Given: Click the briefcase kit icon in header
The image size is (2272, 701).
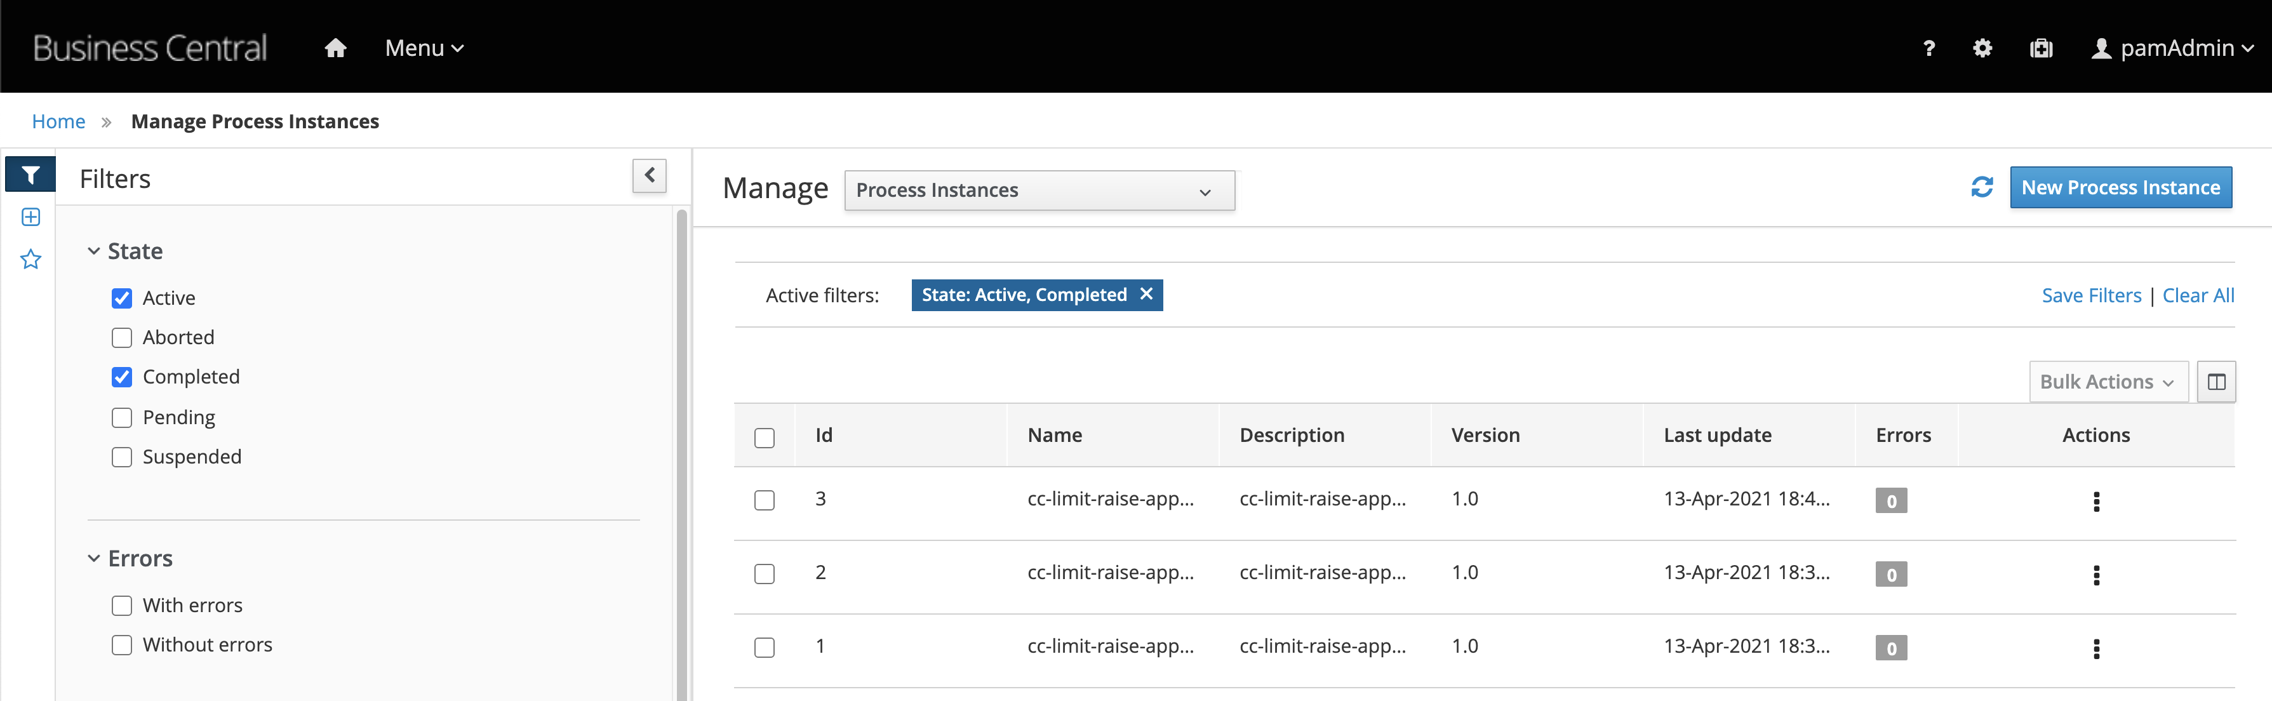Looking at the screenshot, I should 2041,48.
